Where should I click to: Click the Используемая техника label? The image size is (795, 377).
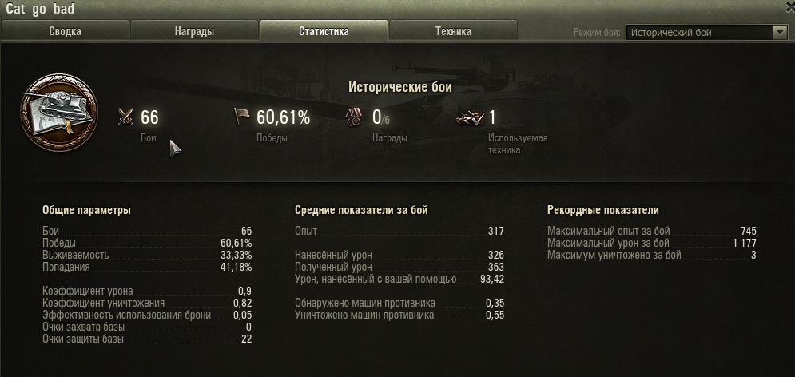(518, 144)
